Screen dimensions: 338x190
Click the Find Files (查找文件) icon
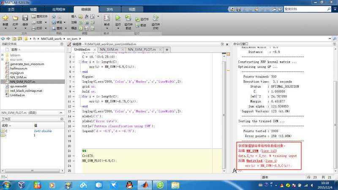coord(33,17)
